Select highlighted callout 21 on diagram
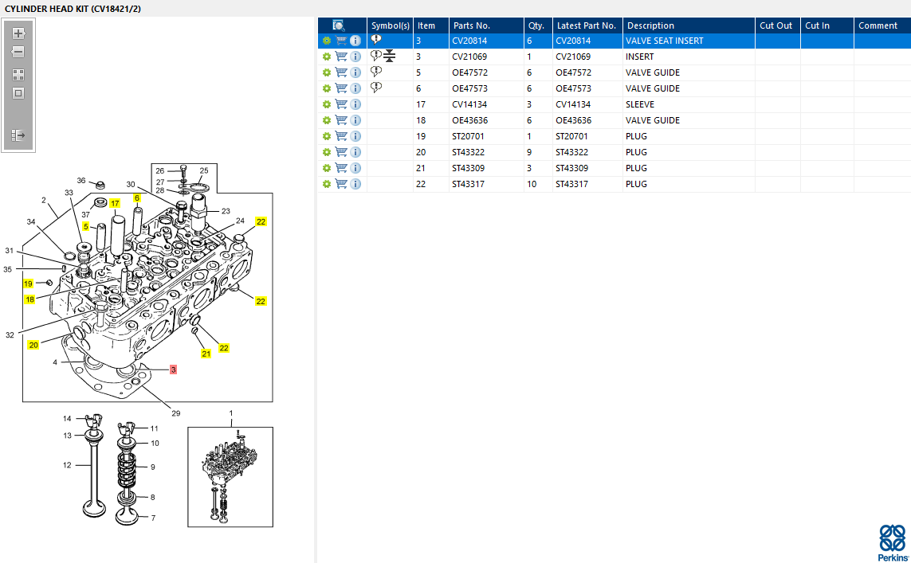 pos(206,354)
